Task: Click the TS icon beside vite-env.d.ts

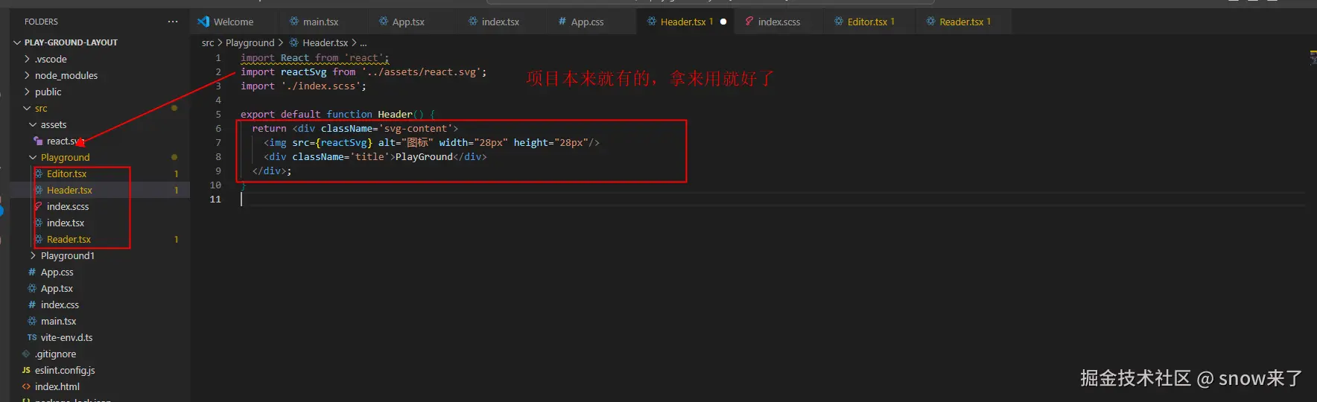Action: 32,337
